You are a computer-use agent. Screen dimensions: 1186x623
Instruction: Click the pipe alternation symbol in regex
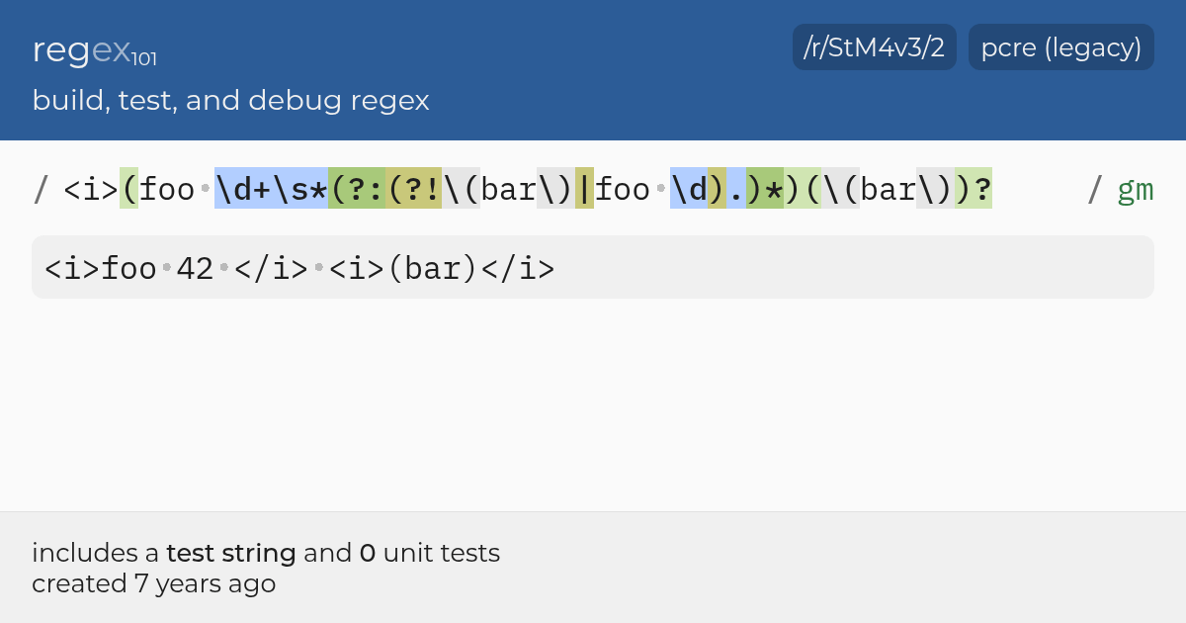[x=584, y=189]
